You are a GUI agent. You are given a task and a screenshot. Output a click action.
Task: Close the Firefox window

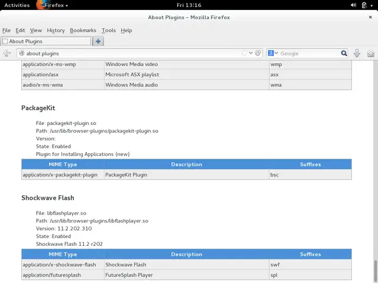(x=370, y=17)
